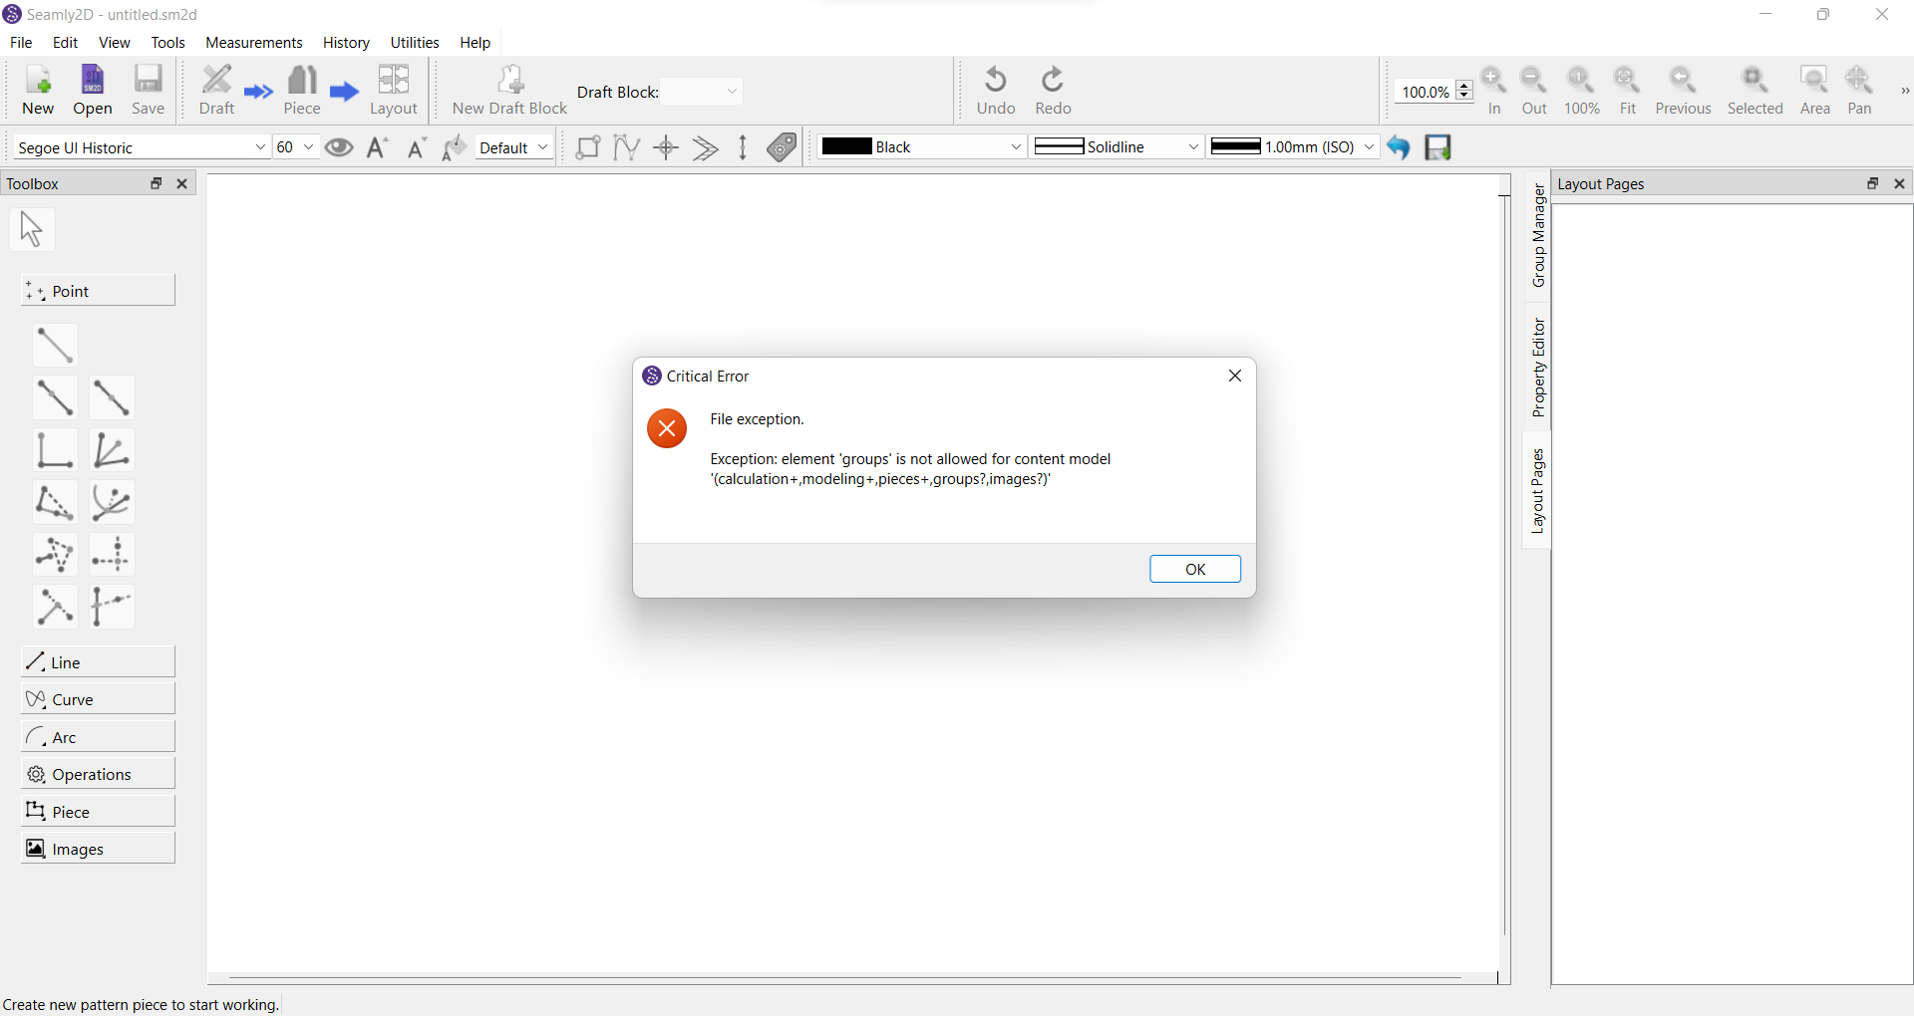Screen dimensions: 1914x1016
Task: Open a pattern file with Open icon
Action: (x=93, y=90)
